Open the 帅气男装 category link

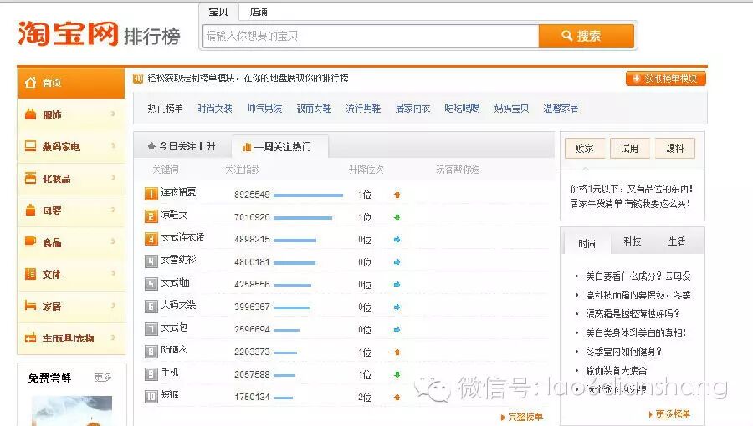(264, 109)
